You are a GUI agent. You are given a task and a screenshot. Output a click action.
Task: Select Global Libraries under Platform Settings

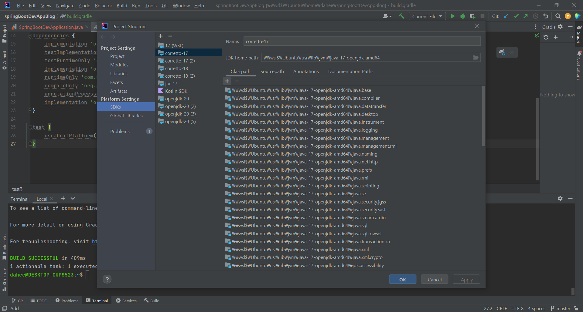click(x=126, y=116)
